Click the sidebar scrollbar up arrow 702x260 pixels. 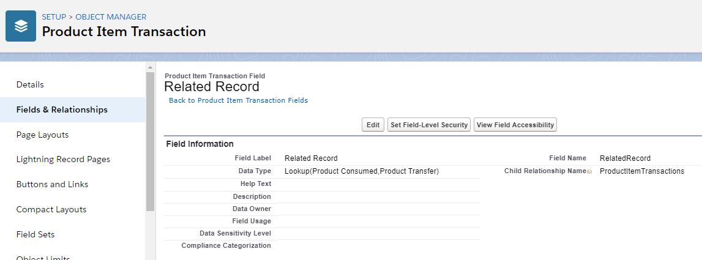150,67
